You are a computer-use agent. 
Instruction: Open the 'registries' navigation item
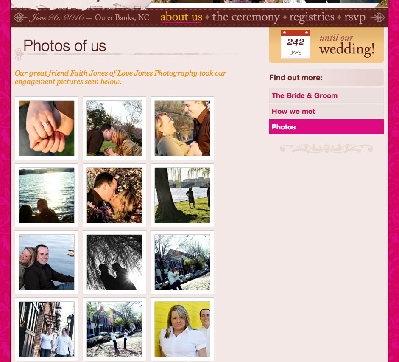(x=312, y=17)
